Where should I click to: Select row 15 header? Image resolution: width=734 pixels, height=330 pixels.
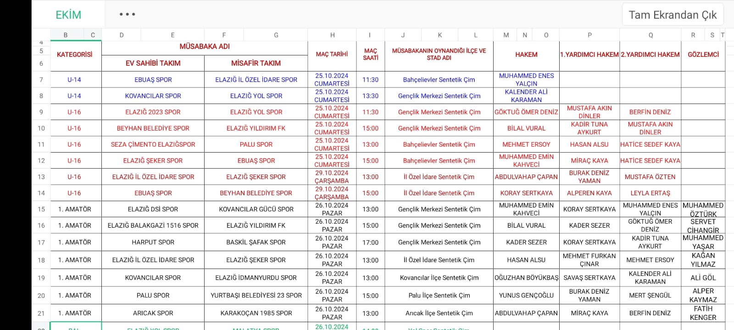[41, 209]
